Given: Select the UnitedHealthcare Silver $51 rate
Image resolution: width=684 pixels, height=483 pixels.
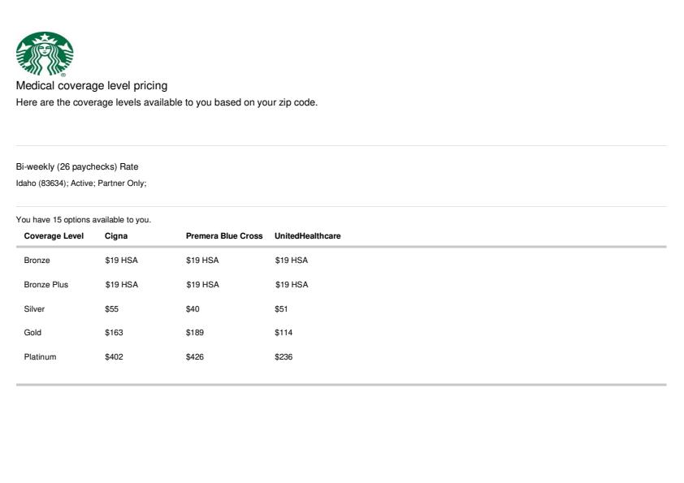Looking at the screenshot, I should (281, 309).
